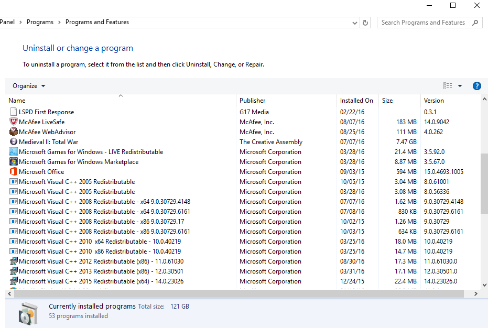Click the Search Programs and Features box
The image size is (488, 328).
click(x=424, y=23)
